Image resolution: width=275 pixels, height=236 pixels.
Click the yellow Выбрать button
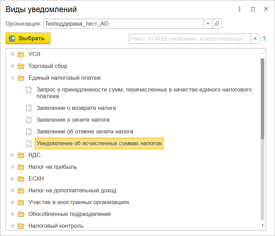click(28, 38)
